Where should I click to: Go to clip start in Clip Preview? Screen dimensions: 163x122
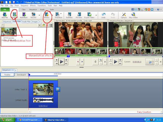pos(57,64)
